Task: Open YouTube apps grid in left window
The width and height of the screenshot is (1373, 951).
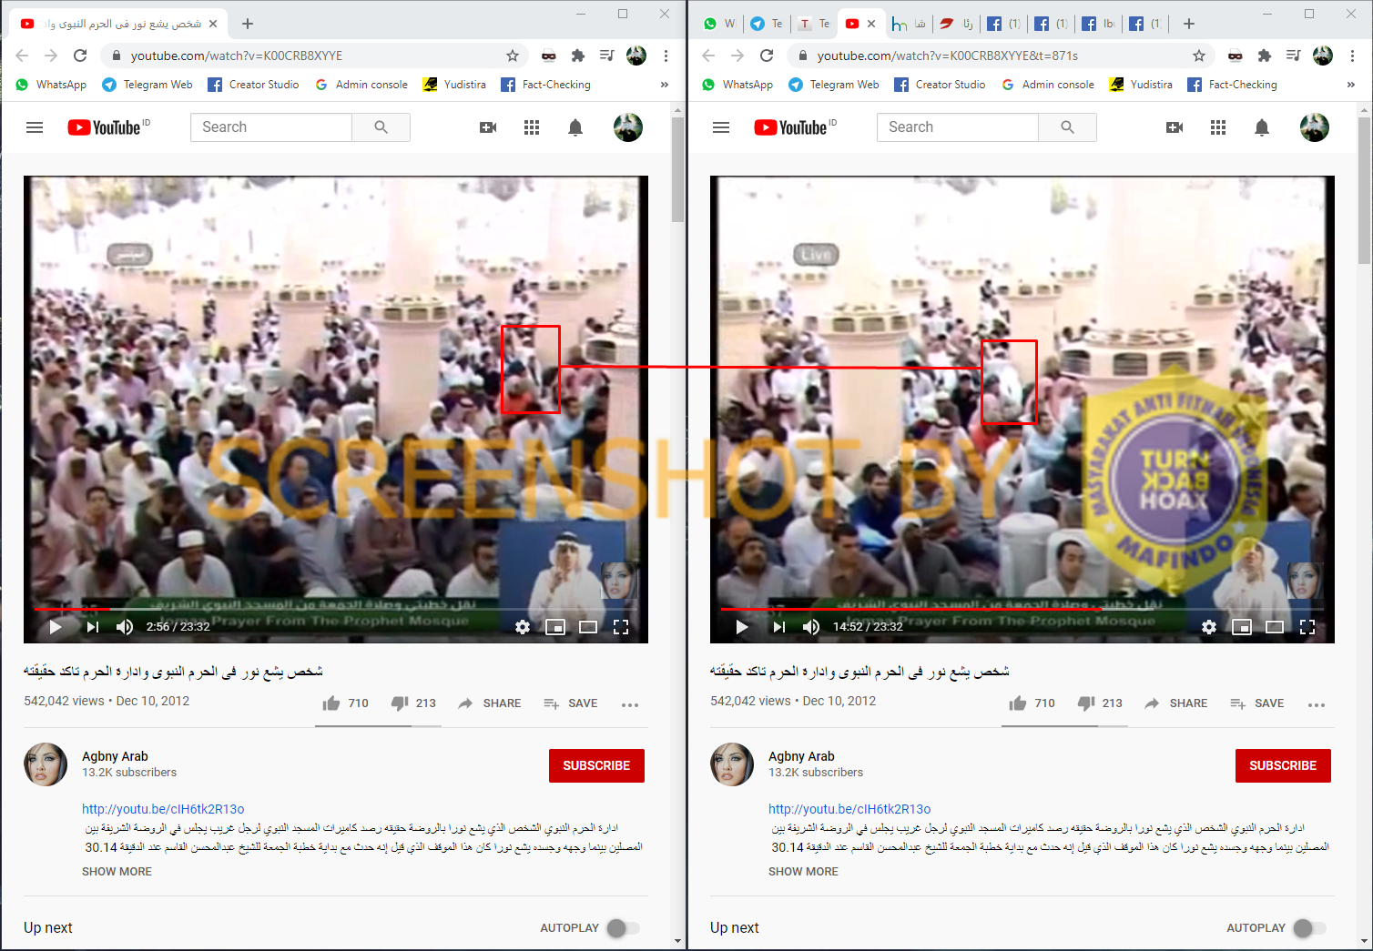Action: coord(532,127)
